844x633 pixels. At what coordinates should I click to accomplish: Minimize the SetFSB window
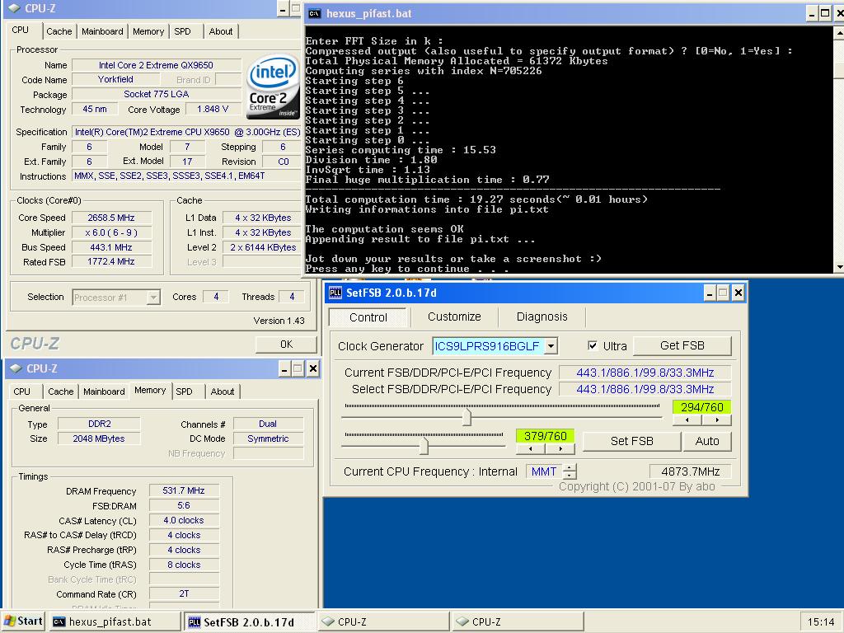click(710, 293)
